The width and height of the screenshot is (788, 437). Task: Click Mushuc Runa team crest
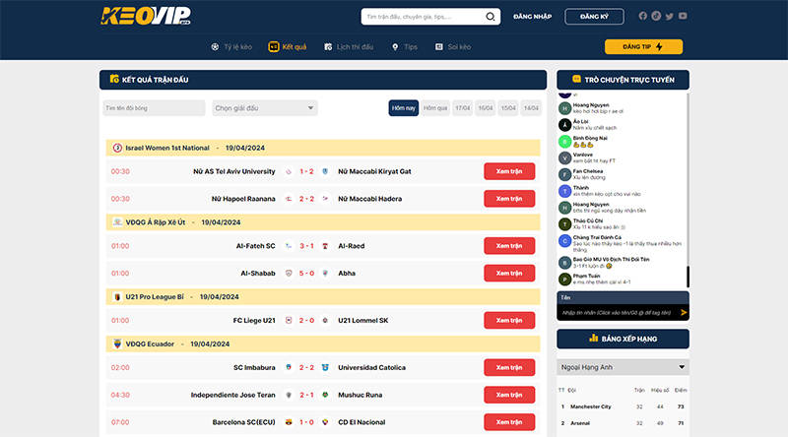click(x=325, y=395)
